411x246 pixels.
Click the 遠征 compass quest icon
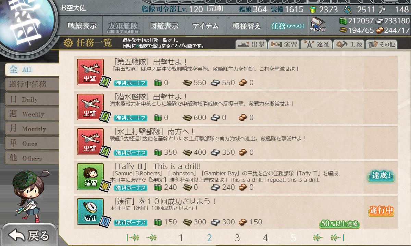click(x=90, y=212)
